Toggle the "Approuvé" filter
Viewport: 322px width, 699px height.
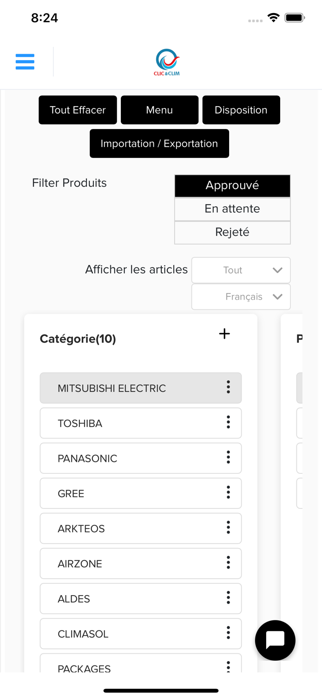pyautogui.click(x=232, y=185)
